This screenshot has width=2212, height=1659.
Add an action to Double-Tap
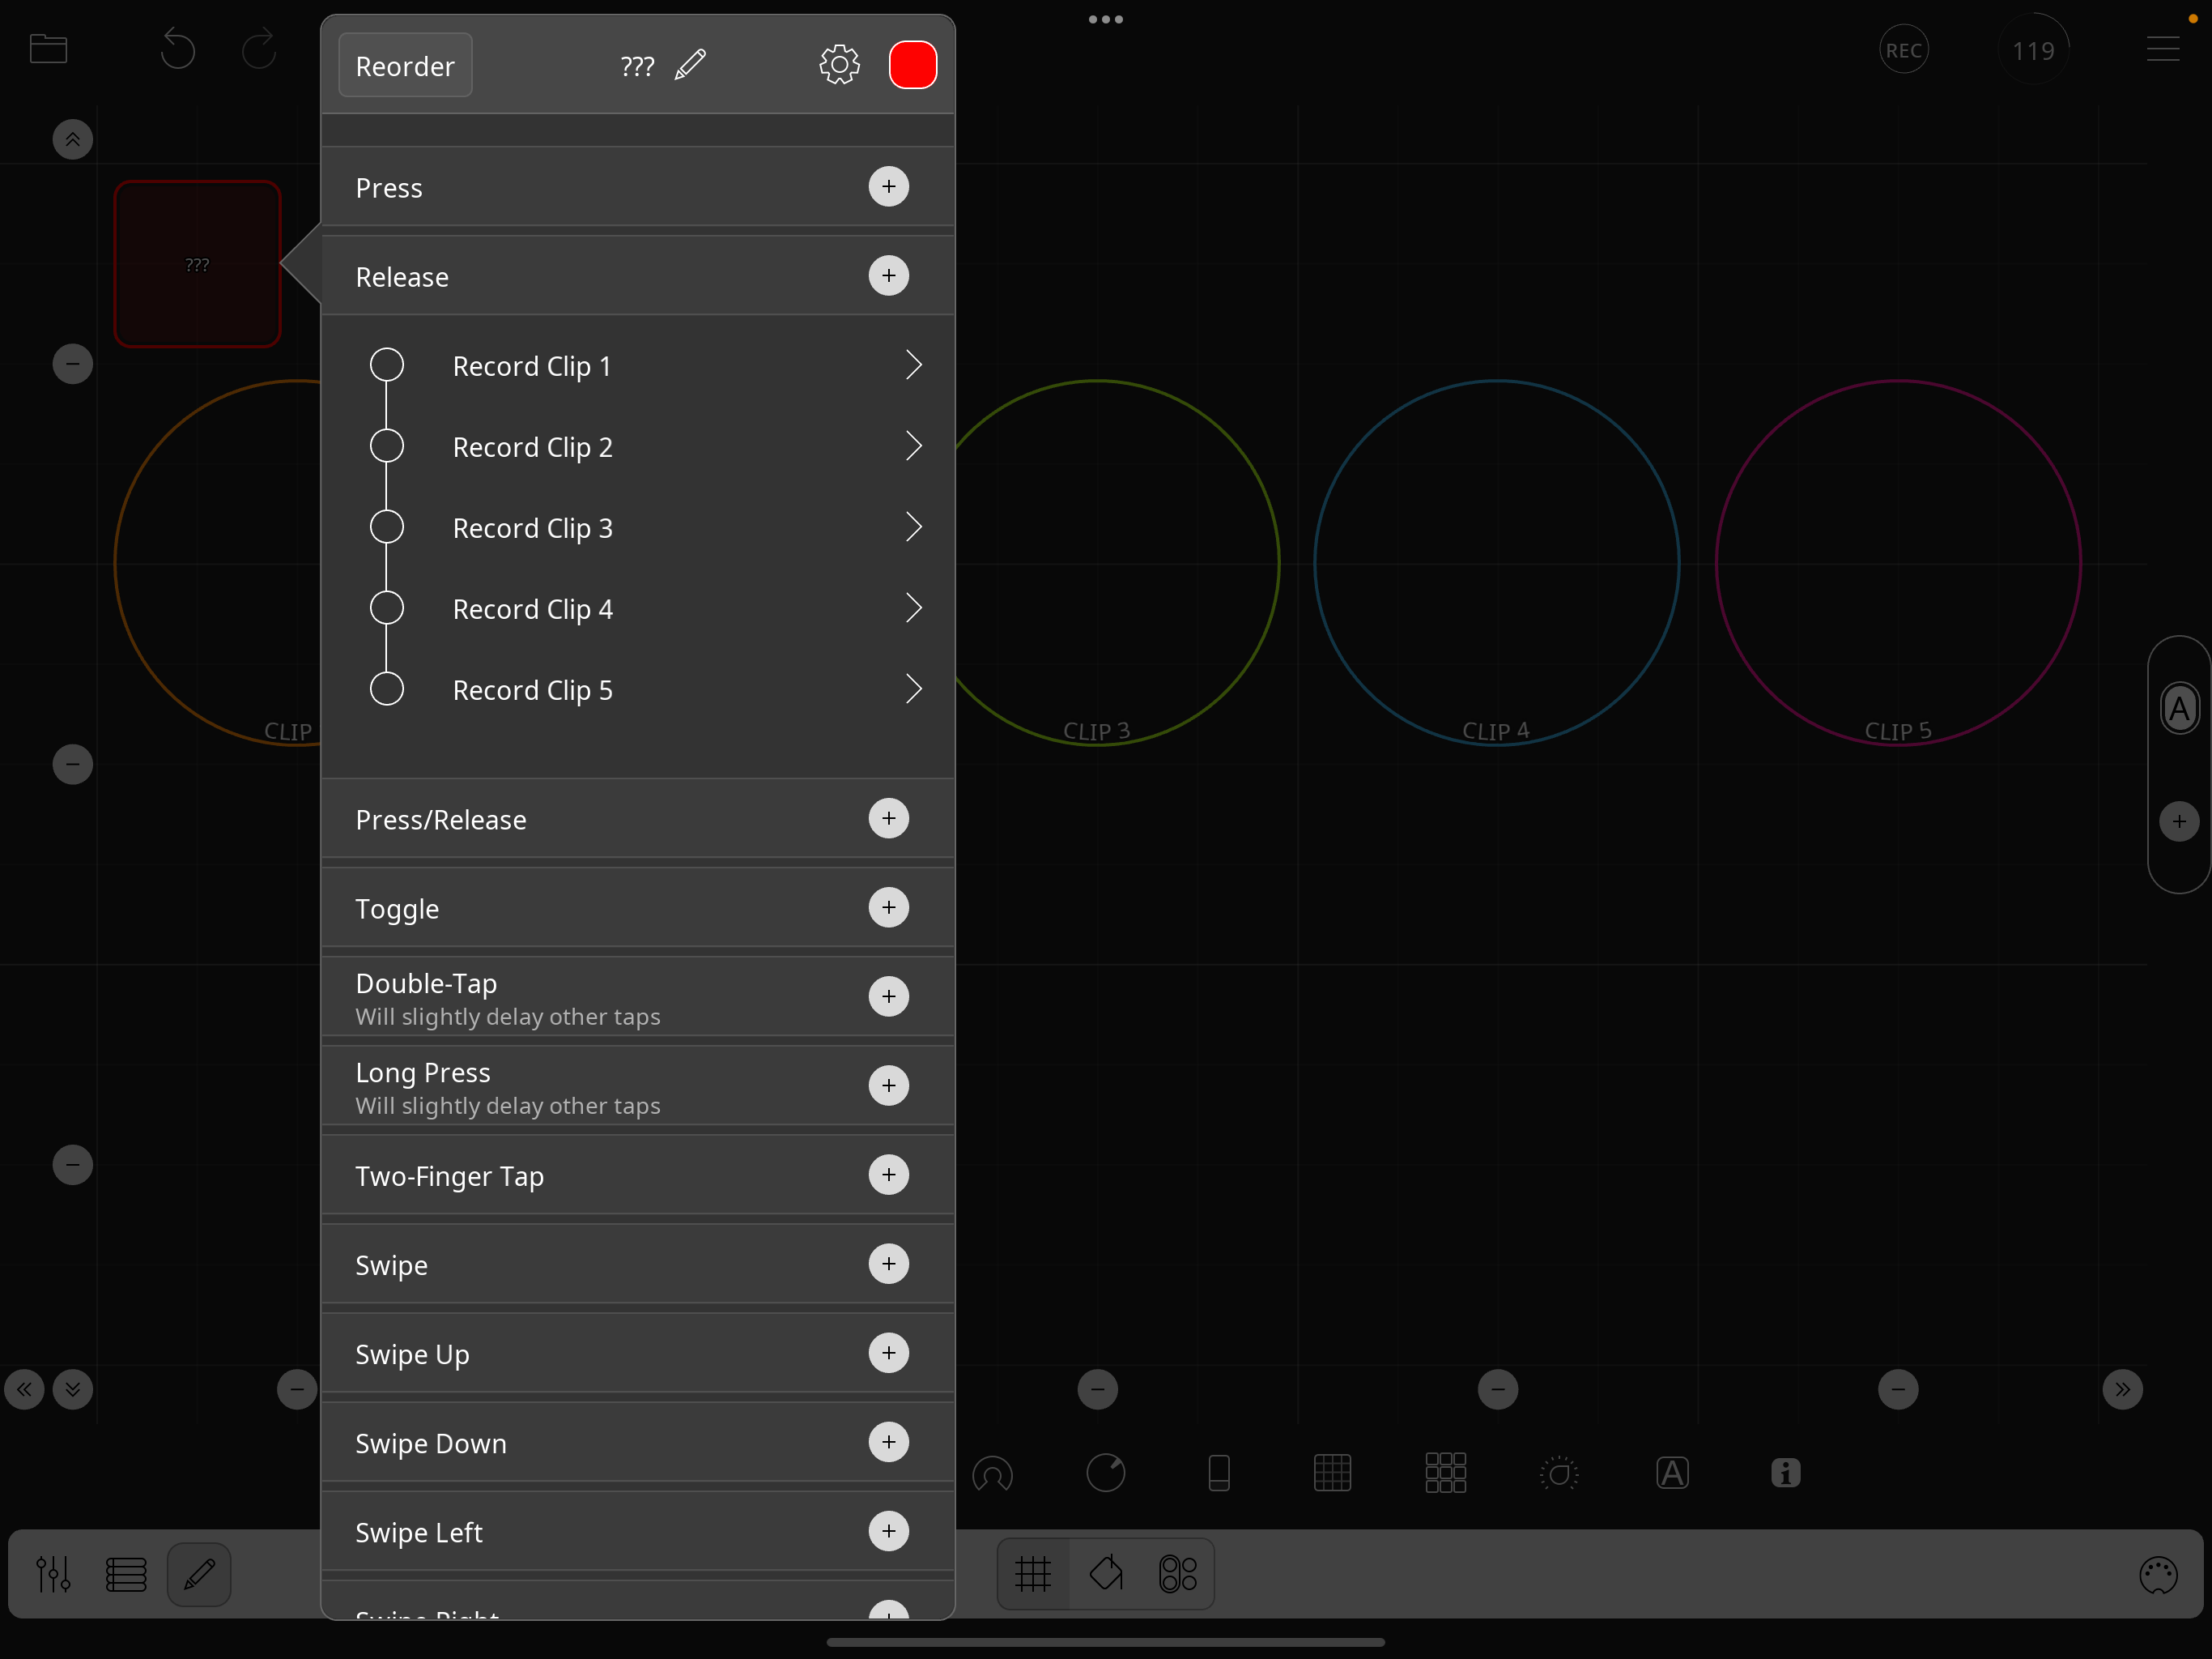[x=888, y=996]
